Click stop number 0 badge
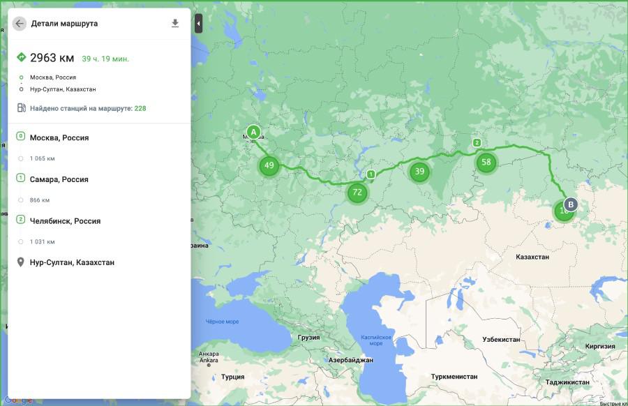Screen dimensions: 628x406 point(20,136)
